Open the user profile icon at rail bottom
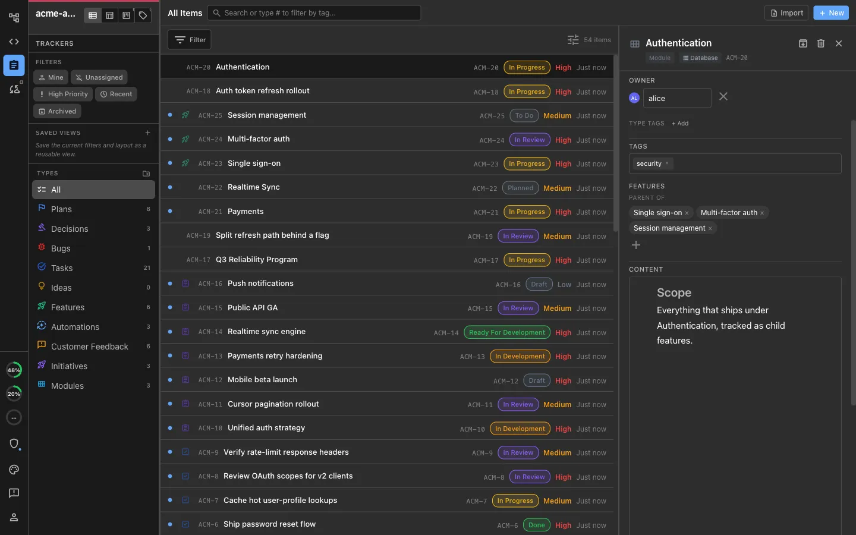Image resolution: width=856 pixels, height=535 pixels. tap(14, 517)
